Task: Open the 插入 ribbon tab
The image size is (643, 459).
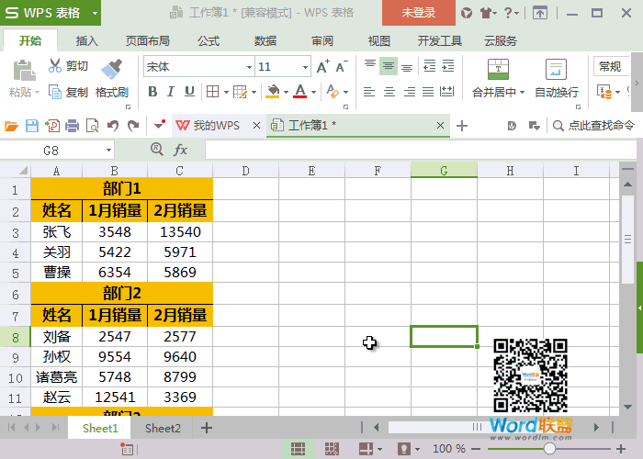Action: click(87, 41)
